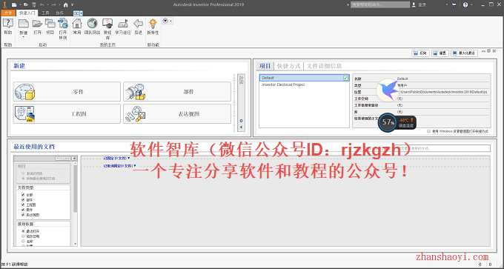Click the down scroll arrow in filter panel
This screenshot has width=504, height=269.
75,244
